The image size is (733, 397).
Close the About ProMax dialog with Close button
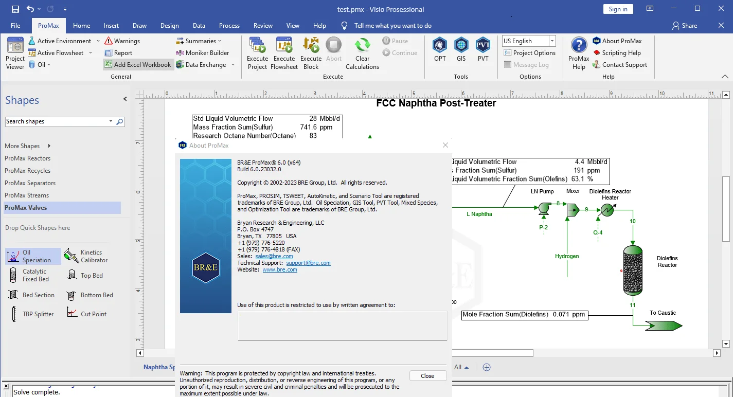428,376
